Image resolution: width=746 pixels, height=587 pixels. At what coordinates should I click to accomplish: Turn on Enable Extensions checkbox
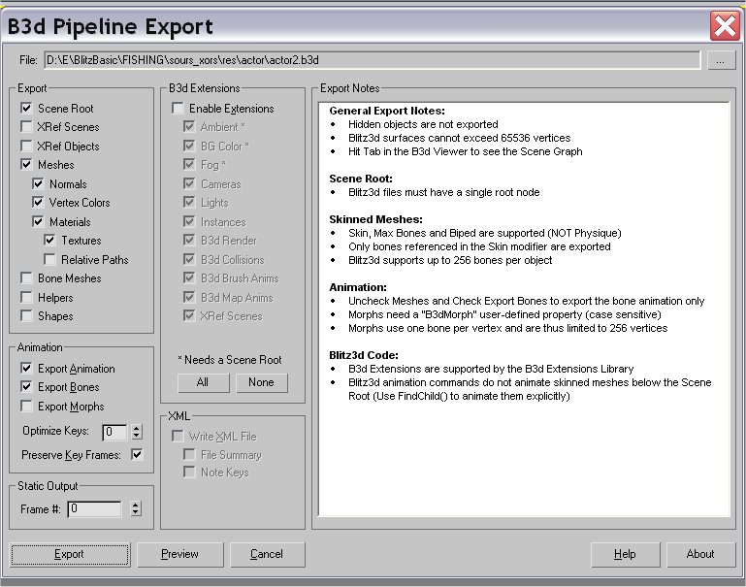click(178, 109)
